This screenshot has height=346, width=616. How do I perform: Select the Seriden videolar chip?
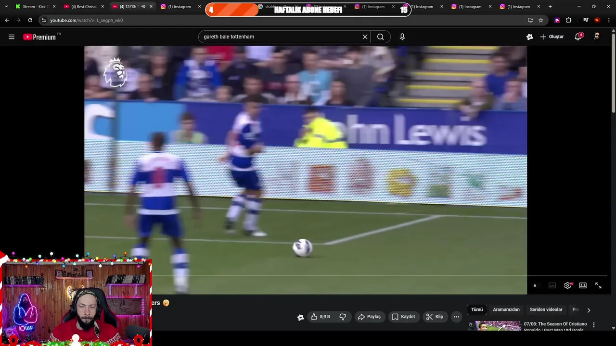click(x=546, y=309)
